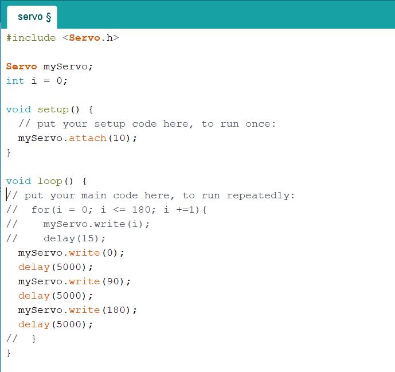Click the 'void loop() {' line
Screen dimensions: 395x372
pos(46,181)
